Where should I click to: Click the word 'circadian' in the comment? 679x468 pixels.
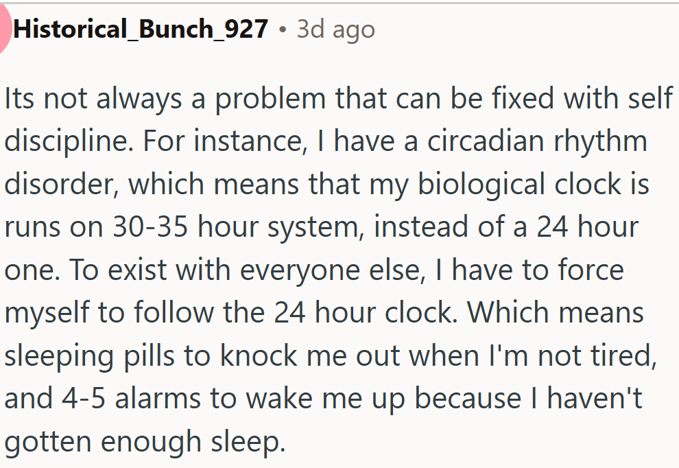pos(486,141)
